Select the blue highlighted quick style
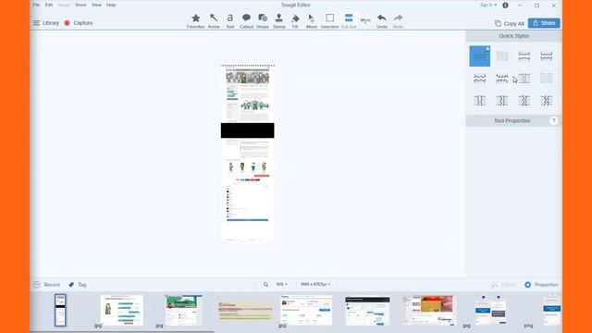Viewport: 592px width, 333px height. tap(479, 56)
